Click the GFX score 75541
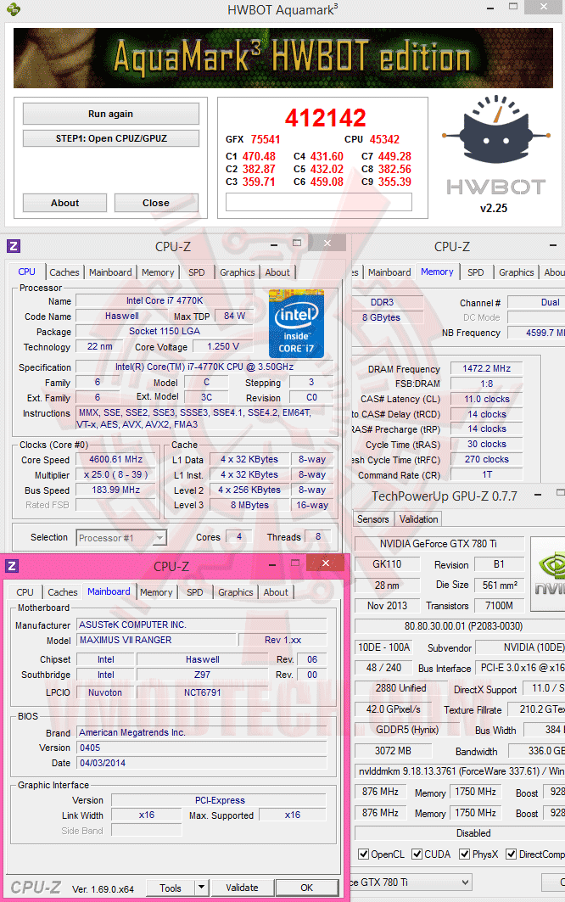The height and width of the screenshot is (902, 565). pyautogui.click(x=266, y=139)
